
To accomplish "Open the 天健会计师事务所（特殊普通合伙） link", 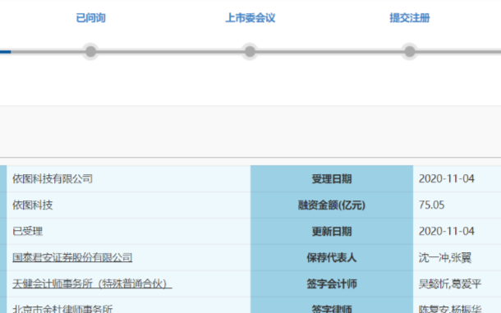I will coord(92,284).
